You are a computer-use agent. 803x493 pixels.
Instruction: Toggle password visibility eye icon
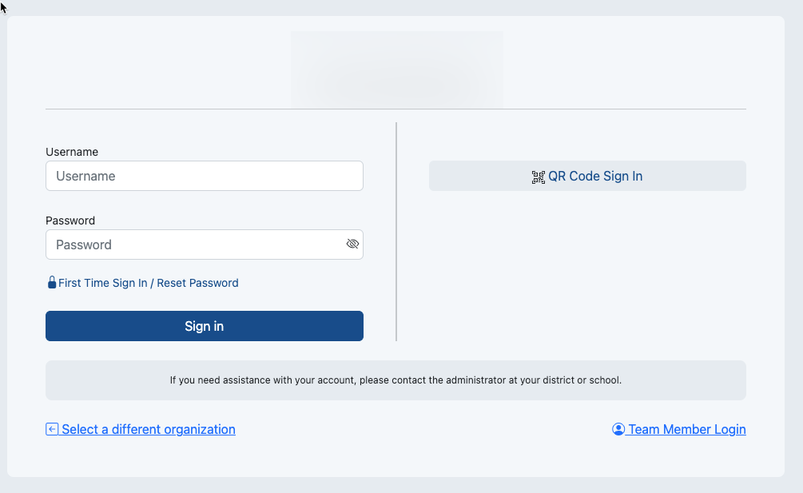(x=352, y=245)
